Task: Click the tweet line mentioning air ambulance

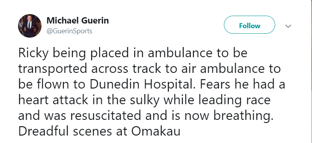Action: pos(150,69)
